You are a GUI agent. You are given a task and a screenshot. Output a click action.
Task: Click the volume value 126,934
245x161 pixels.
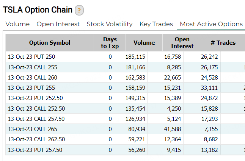point(135,119)
